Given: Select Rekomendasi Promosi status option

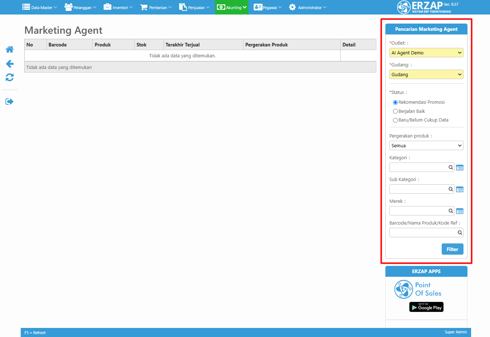Looking at the screenshot, I should 395,102.
